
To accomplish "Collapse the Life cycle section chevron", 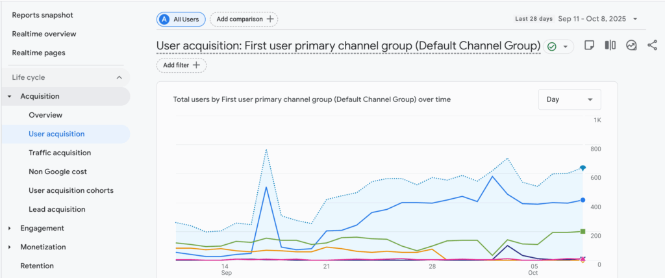I will tap(119, 77).
